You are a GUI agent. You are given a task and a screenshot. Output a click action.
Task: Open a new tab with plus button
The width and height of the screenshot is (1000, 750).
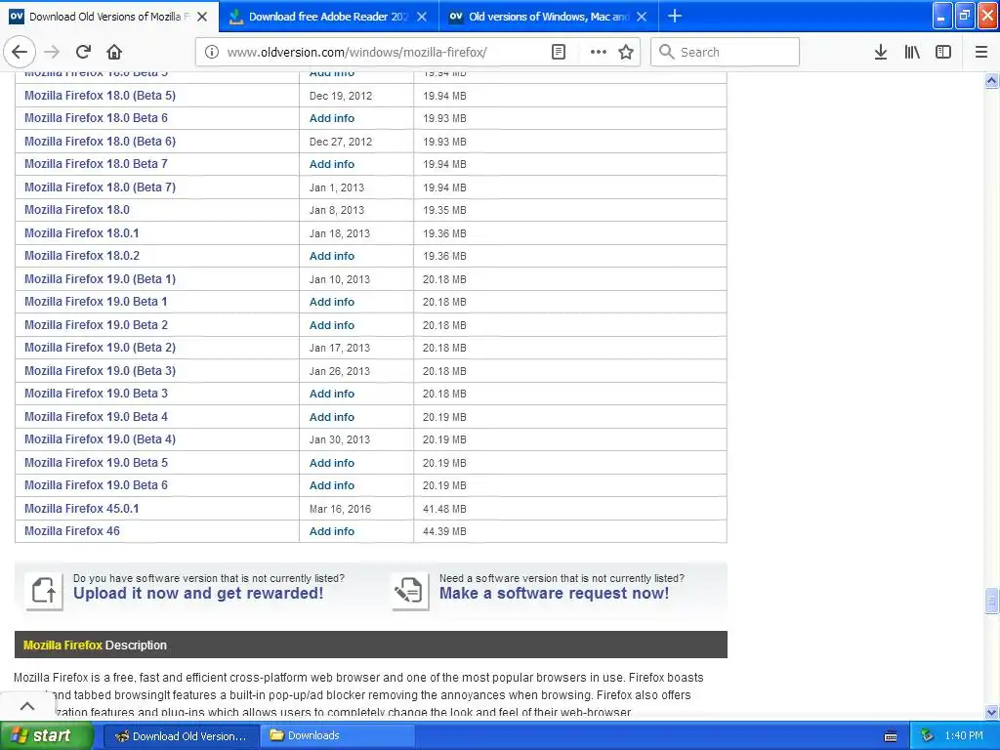pos(675,16)
